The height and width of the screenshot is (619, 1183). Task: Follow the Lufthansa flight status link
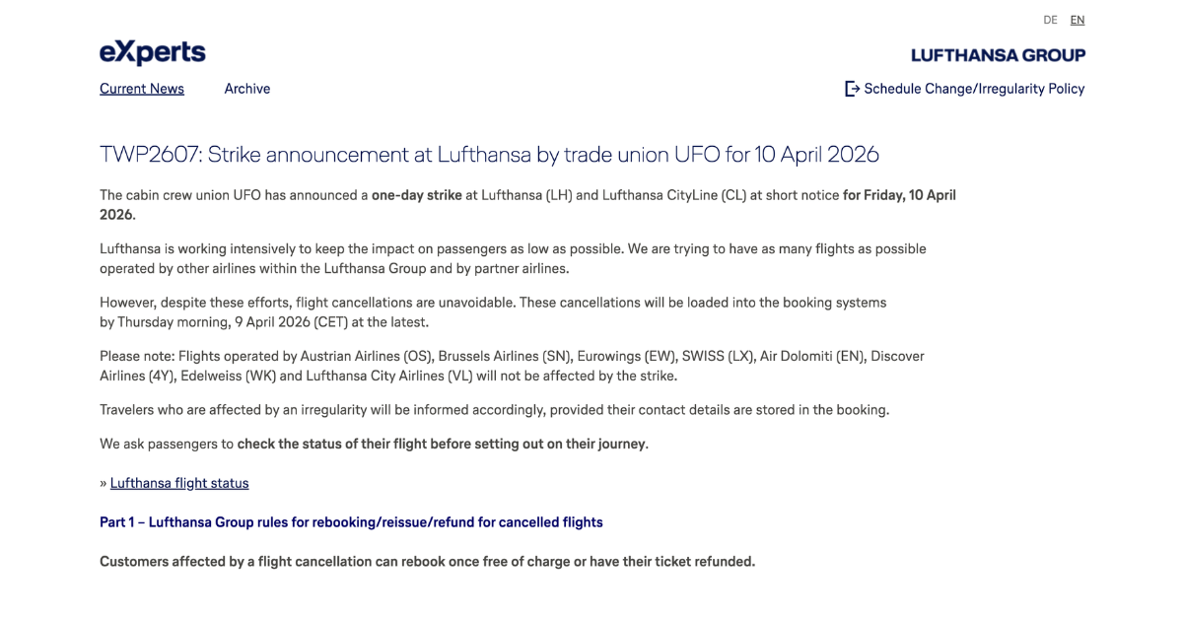point(179,483)
